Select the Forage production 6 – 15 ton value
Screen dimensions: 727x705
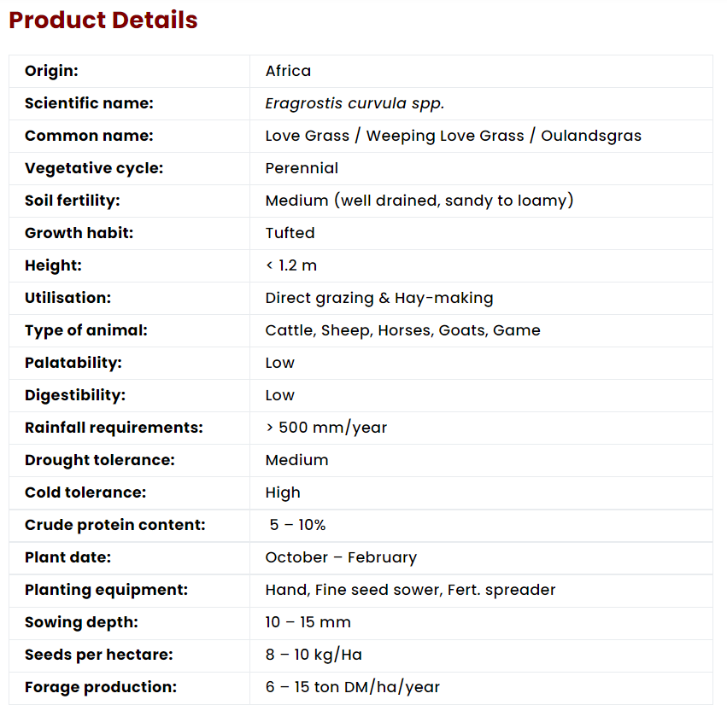coord(352,687)
